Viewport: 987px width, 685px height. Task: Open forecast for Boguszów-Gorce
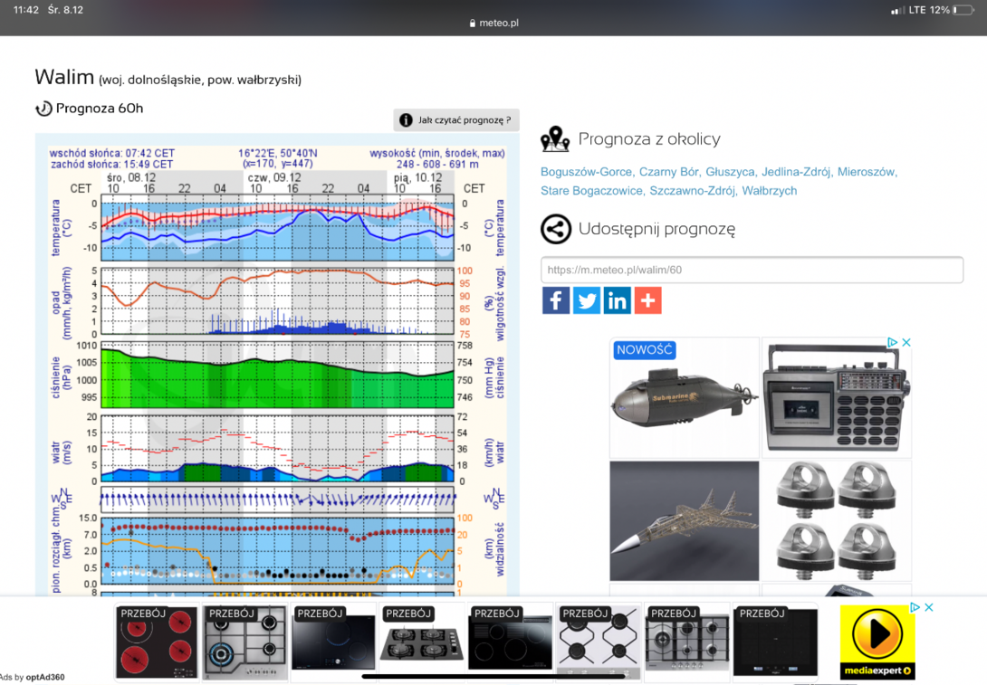pos(586,172)
